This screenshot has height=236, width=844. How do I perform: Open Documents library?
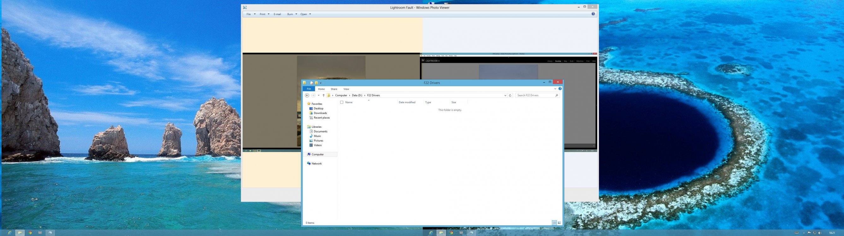[321, 132]
